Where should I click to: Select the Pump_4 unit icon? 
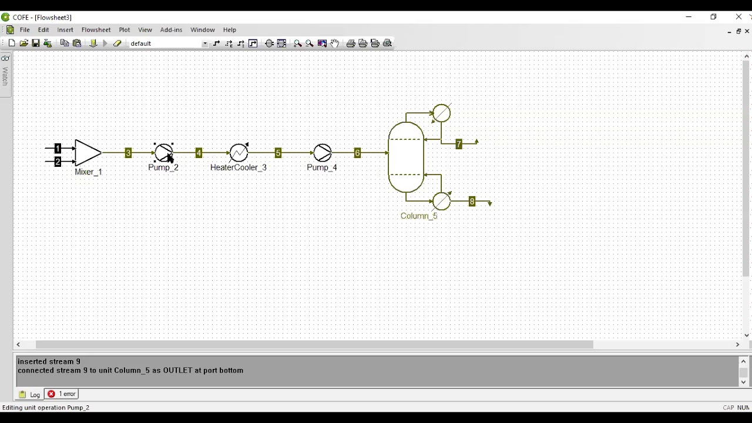[x=322, y=153]
